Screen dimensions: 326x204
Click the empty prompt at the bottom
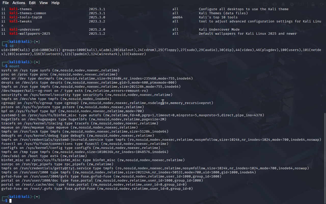point(10,201)
